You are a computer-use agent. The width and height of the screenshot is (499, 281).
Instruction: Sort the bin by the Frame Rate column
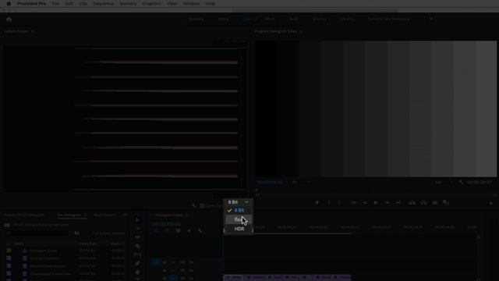(x=87, y=244)
